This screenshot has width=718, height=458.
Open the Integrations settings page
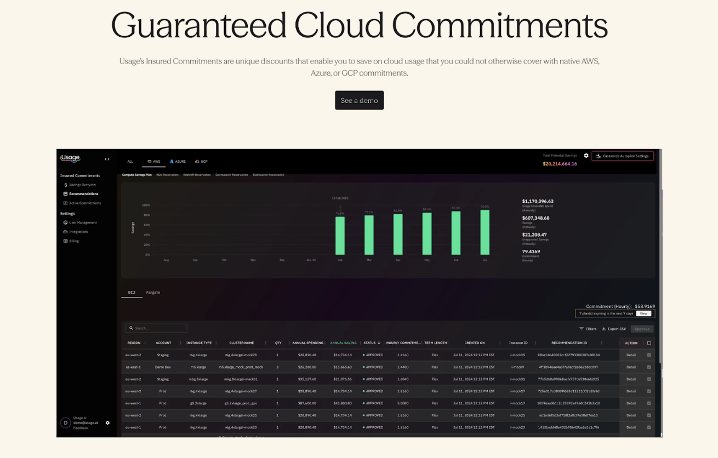78,232
